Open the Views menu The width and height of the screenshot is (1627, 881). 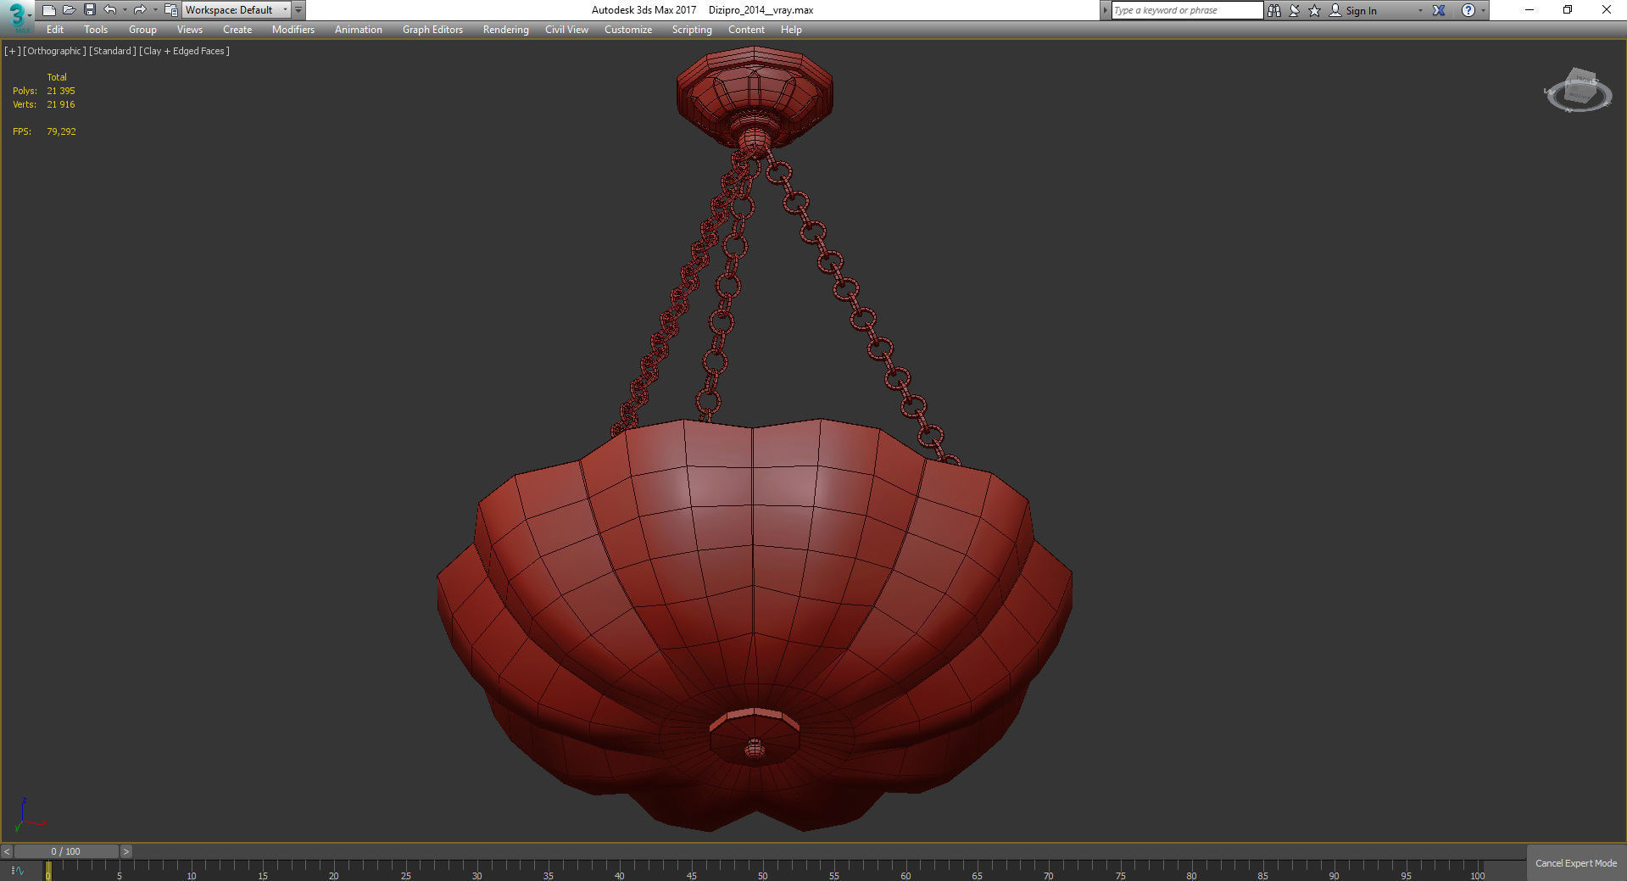click(x=190, y=30)
